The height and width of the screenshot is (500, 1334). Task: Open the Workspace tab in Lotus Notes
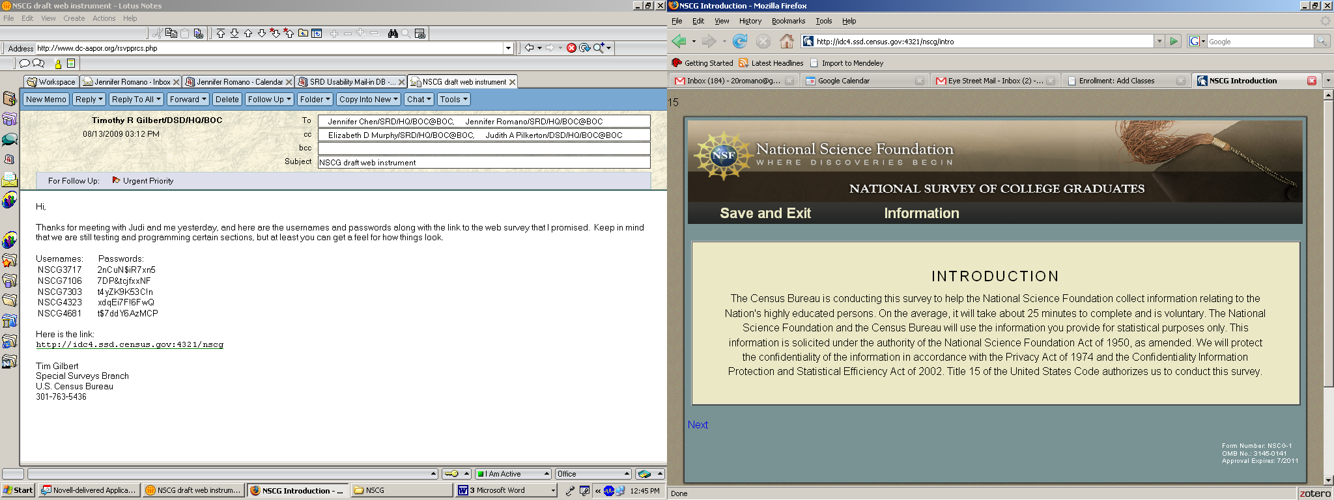(x=51, y=82)
